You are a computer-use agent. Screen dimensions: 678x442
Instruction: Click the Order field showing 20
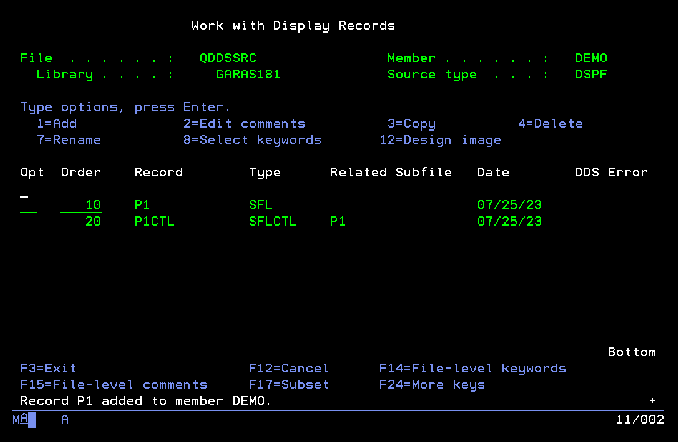point(81,222)
